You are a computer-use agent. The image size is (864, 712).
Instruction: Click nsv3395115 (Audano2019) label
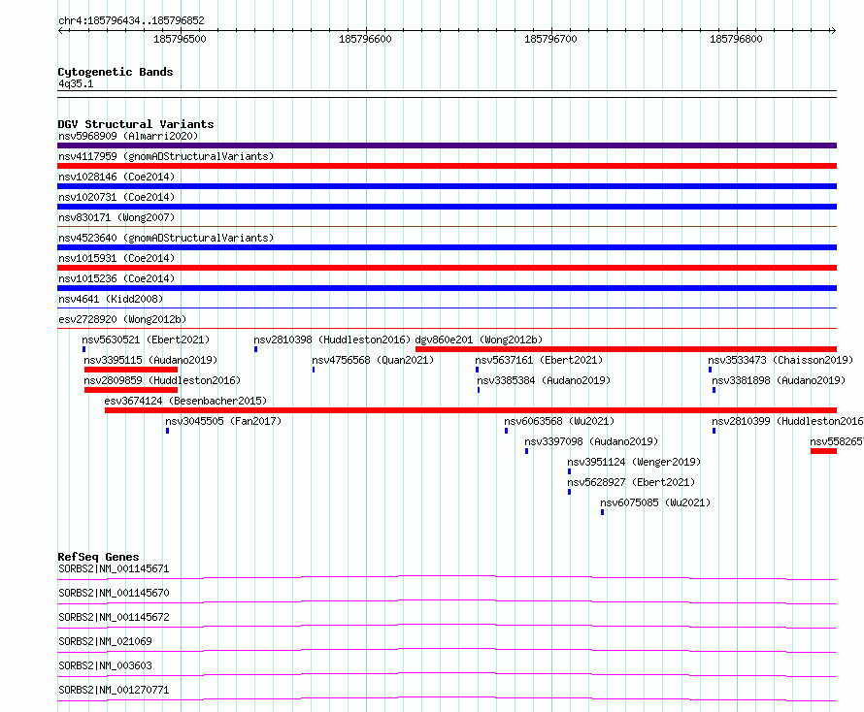click(150, 360)
